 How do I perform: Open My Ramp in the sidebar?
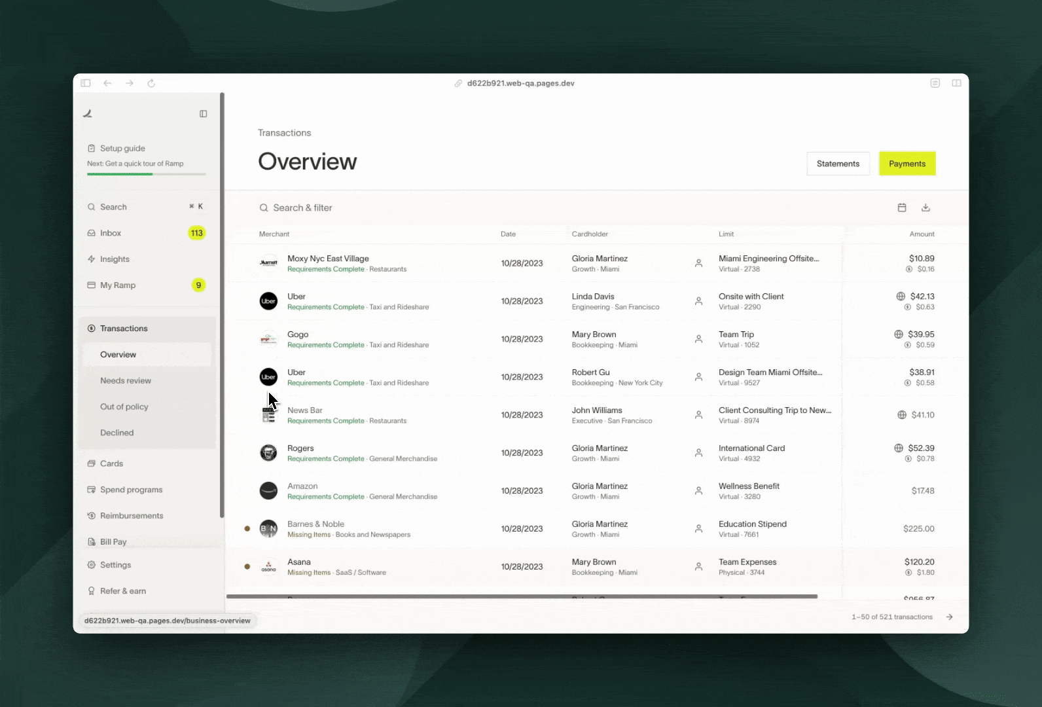point(146,285)
